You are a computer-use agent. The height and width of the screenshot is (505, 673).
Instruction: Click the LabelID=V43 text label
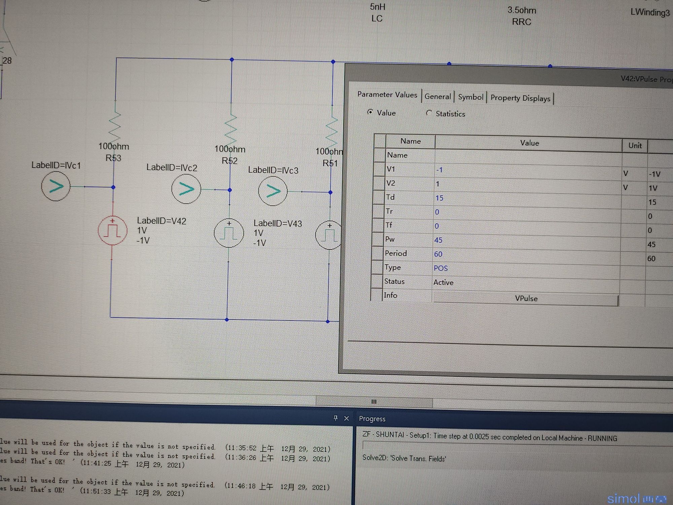click(278, 223)
